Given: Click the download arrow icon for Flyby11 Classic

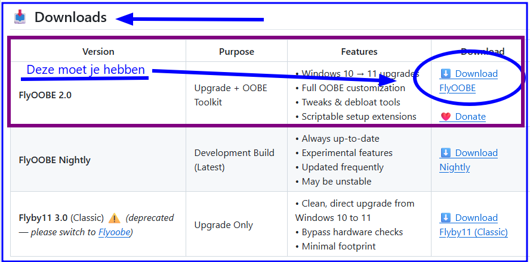Looking at the screenshot, I should [x=446, y=218].
